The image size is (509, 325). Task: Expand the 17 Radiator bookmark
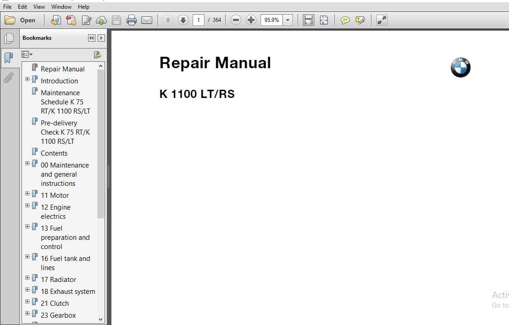[27, 278]
